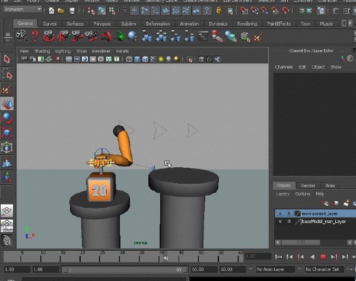
Task: Open the Polygons shelf tab
Action: point(103,24)
